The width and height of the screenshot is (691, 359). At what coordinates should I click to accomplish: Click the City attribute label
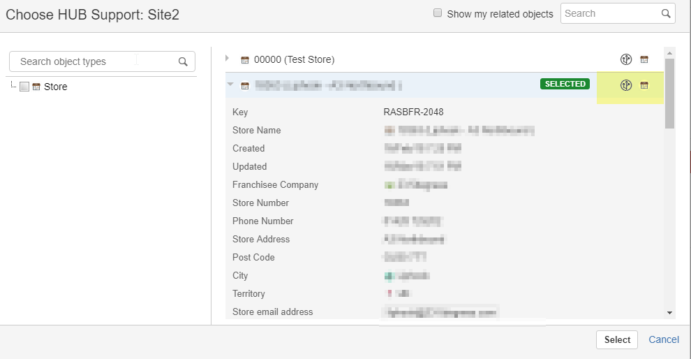[240, 276]
